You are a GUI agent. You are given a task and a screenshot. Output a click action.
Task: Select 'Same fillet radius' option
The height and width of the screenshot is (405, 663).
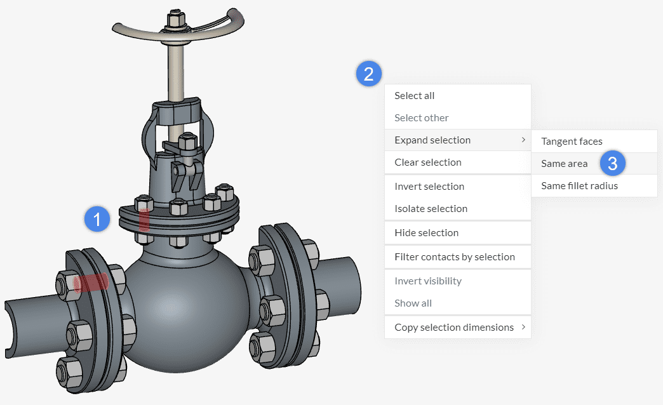coord(579,186)
